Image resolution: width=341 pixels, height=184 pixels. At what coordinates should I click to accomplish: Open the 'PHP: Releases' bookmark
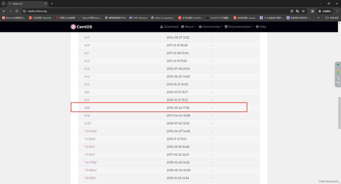click(x=138, y=18)
